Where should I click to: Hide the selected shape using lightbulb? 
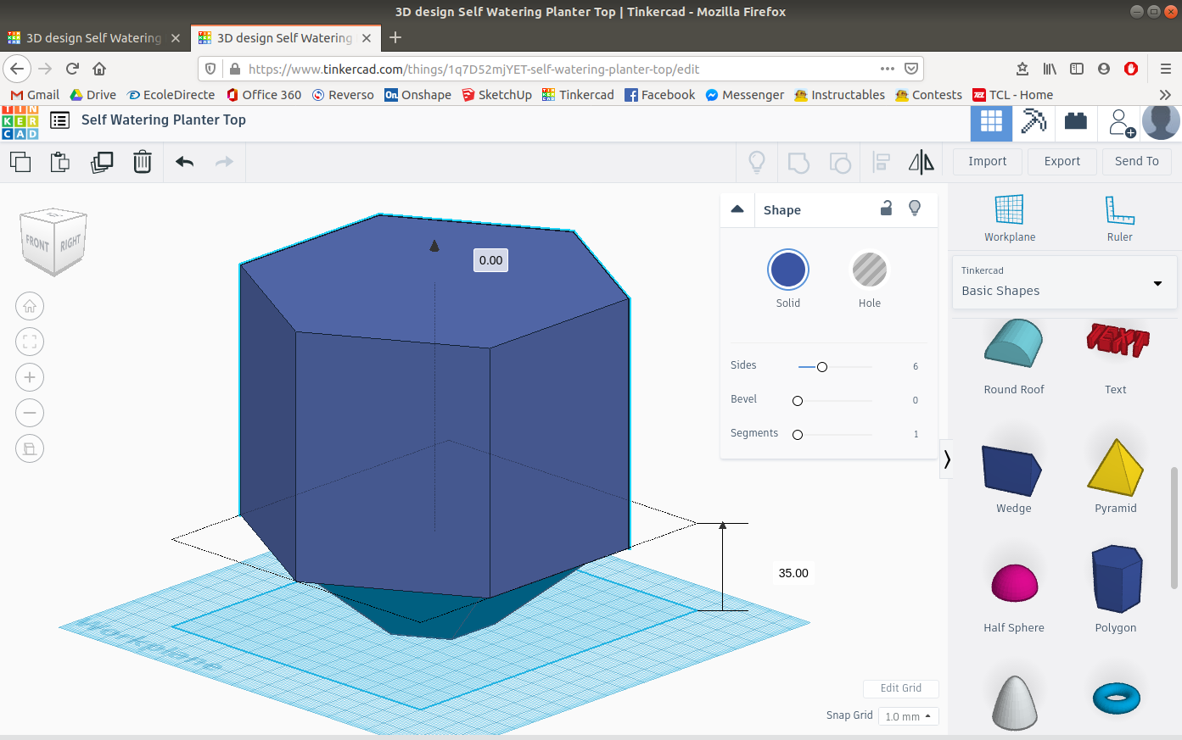915,208
